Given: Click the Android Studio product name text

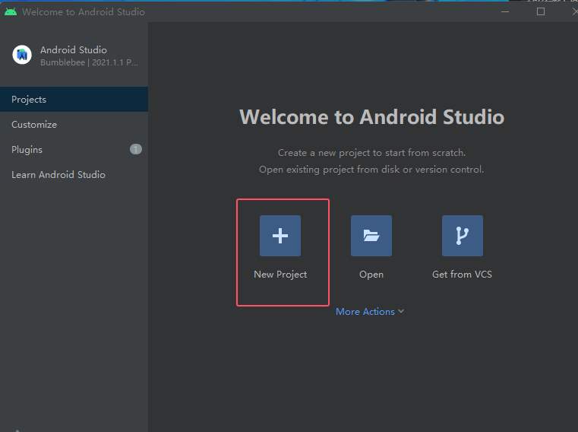Looking at the screenshot, I should pyautogui.click(x=74, y=50).
